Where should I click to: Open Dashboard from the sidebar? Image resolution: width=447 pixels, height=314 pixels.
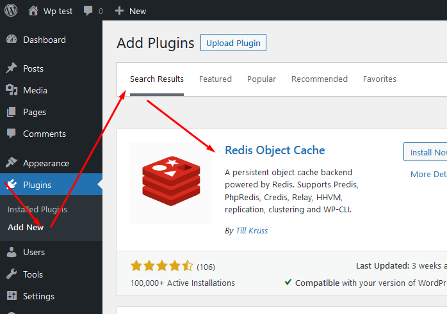pos(44,40)
